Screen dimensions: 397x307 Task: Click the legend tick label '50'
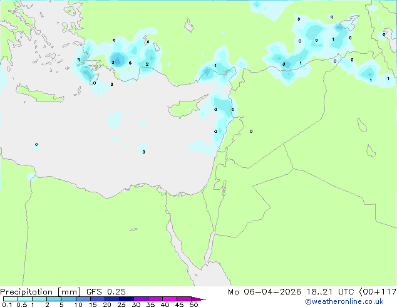click(193, 304)
